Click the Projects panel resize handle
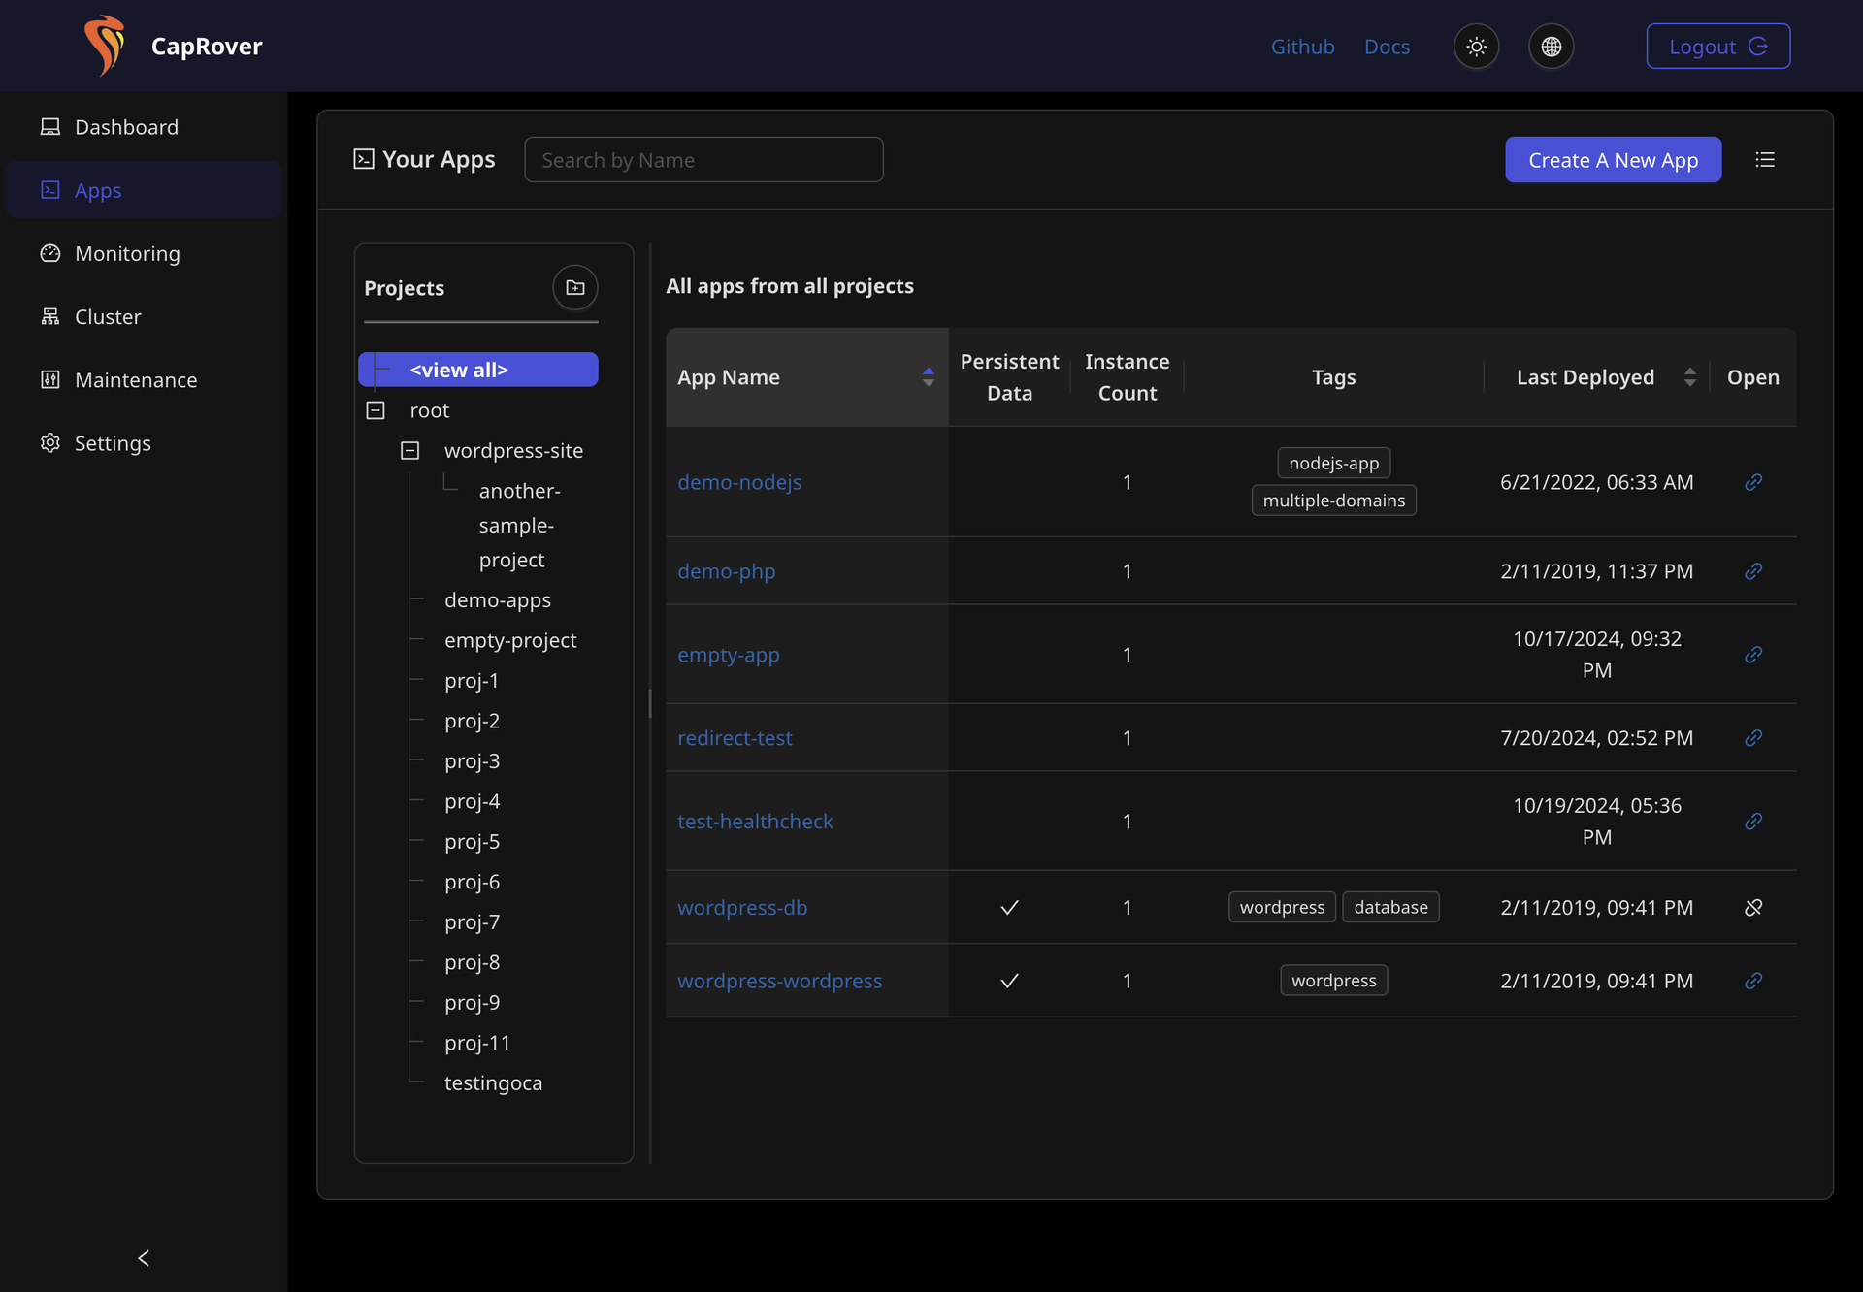 649,703
